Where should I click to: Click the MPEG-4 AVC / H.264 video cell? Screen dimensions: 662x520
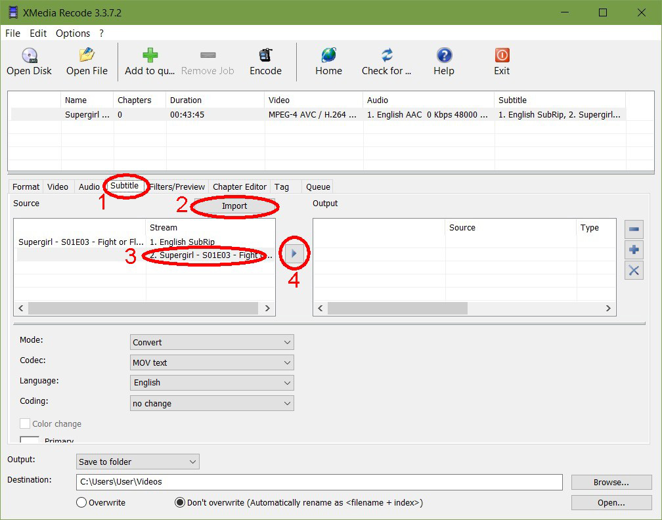pos(313,115)
